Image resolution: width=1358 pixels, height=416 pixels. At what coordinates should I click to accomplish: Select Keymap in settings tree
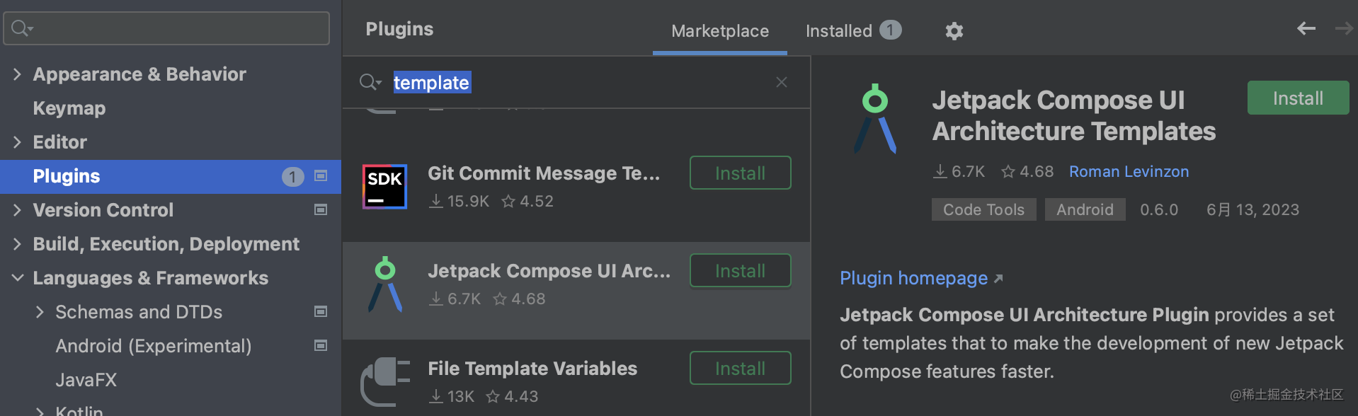[69, 108]
